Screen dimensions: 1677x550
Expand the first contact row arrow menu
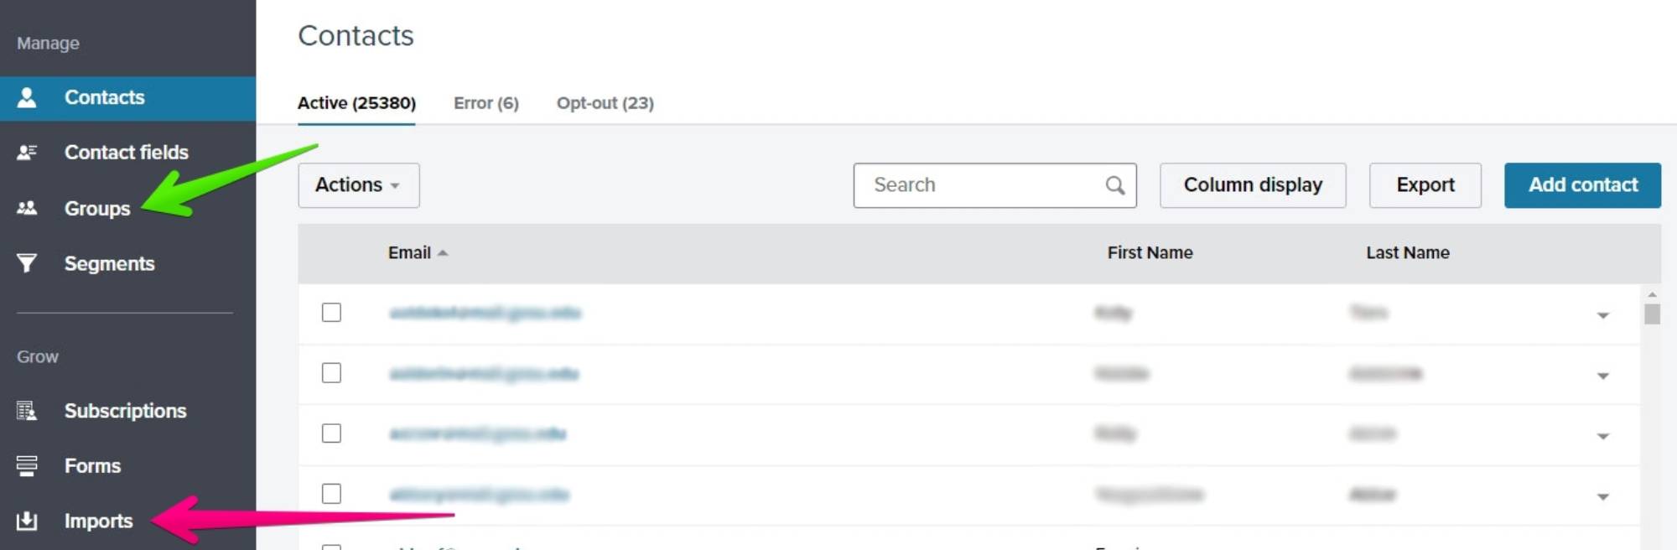coord(1602,315)
